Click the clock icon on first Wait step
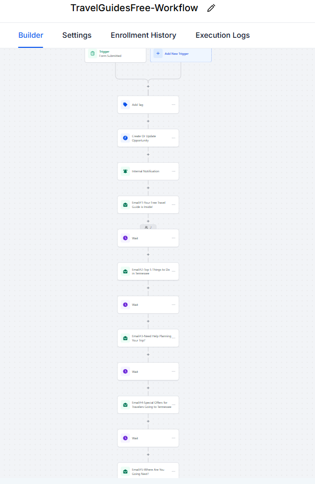 point(126,238)
